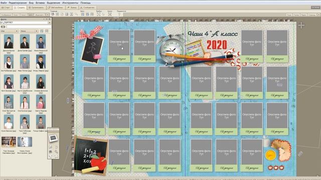
Task: Open the Редактирование menu
Action: (x=18, y=3)
